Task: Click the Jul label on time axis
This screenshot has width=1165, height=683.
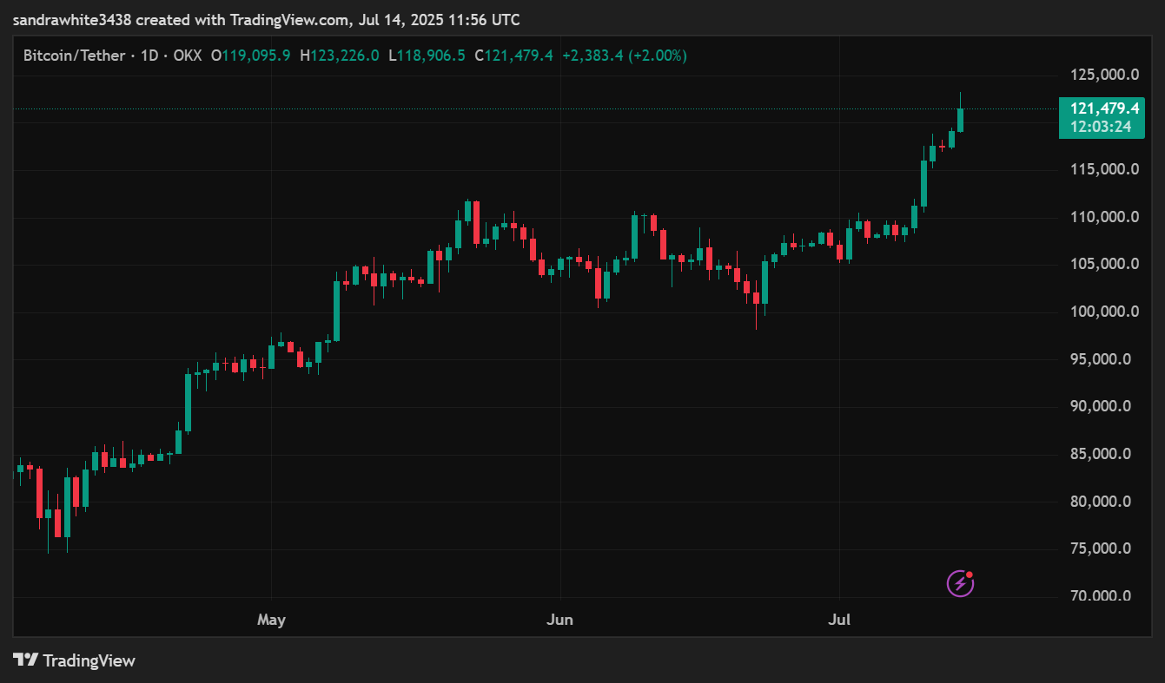Action: (x=840, y=621)
